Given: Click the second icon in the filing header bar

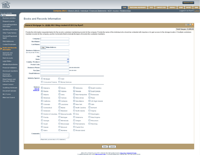Looking at the screenshot, I should (x=188, y=24).
